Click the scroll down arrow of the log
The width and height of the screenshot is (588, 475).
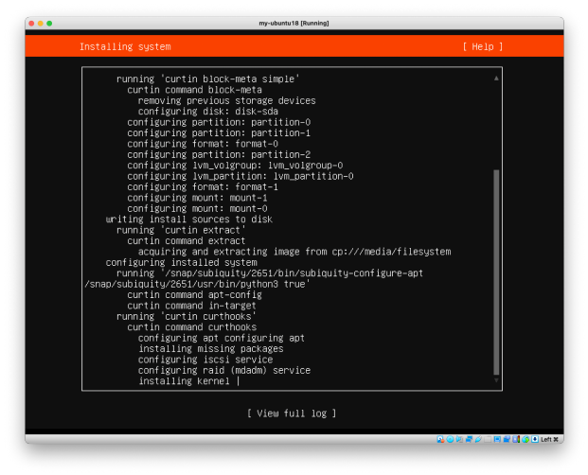pyautogui.click(x=496, y=380)
